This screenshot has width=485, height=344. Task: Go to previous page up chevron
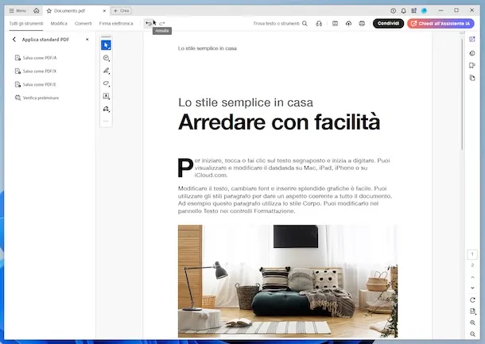point(472,277)
